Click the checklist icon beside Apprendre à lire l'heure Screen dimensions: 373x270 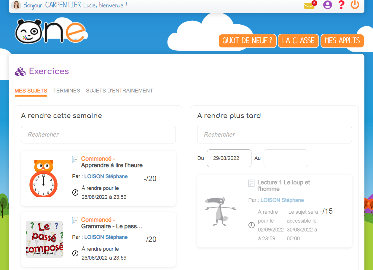pos(75,159)
